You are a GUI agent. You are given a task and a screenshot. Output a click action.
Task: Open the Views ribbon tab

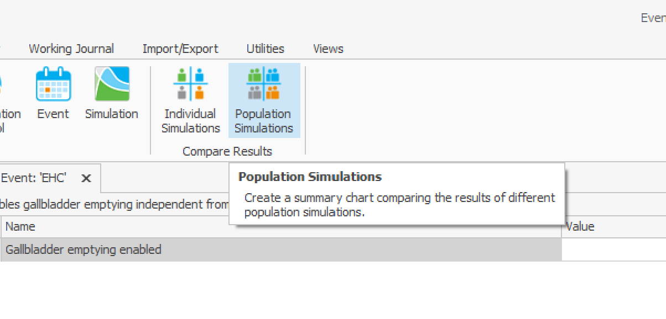point(328,49)
